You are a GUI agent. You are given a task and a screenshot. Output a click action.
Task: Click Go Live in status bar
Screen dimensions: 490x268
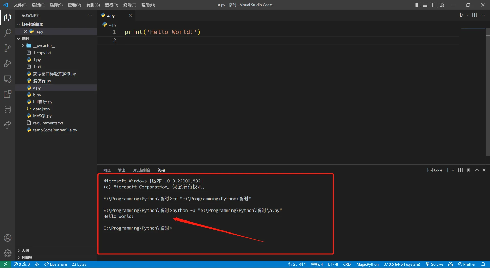coord(434,264)
